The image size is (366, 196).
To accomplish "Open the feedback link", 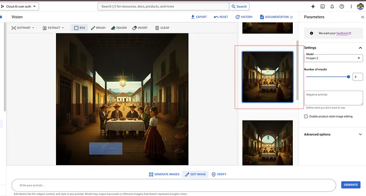I will [343, 33].
